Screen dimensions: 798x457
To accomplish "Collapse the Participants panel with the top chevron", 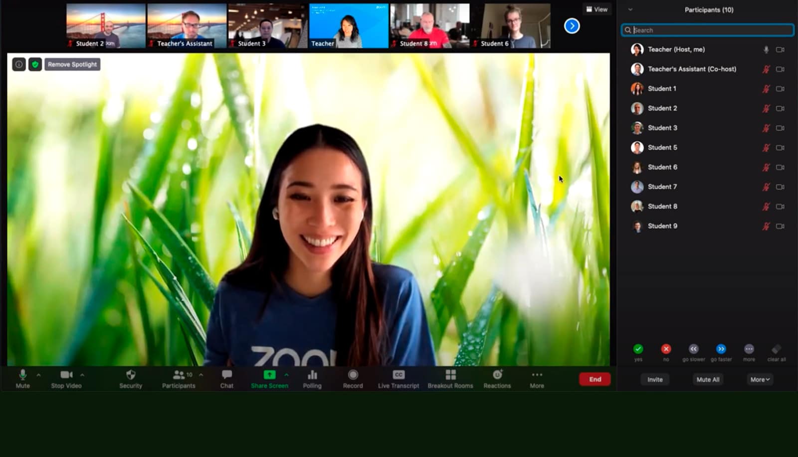I will tap(630, 9).
